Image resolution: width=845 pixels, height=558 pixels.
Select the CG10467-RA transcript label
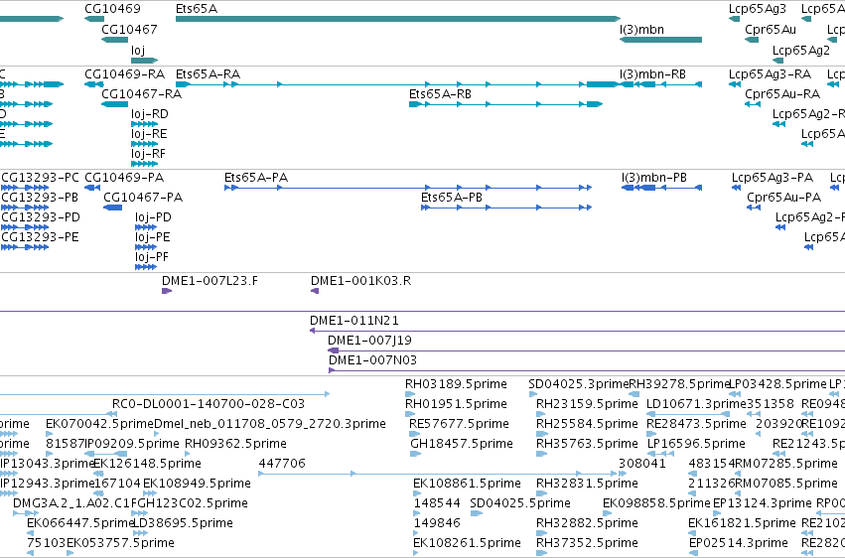point(141,94)
